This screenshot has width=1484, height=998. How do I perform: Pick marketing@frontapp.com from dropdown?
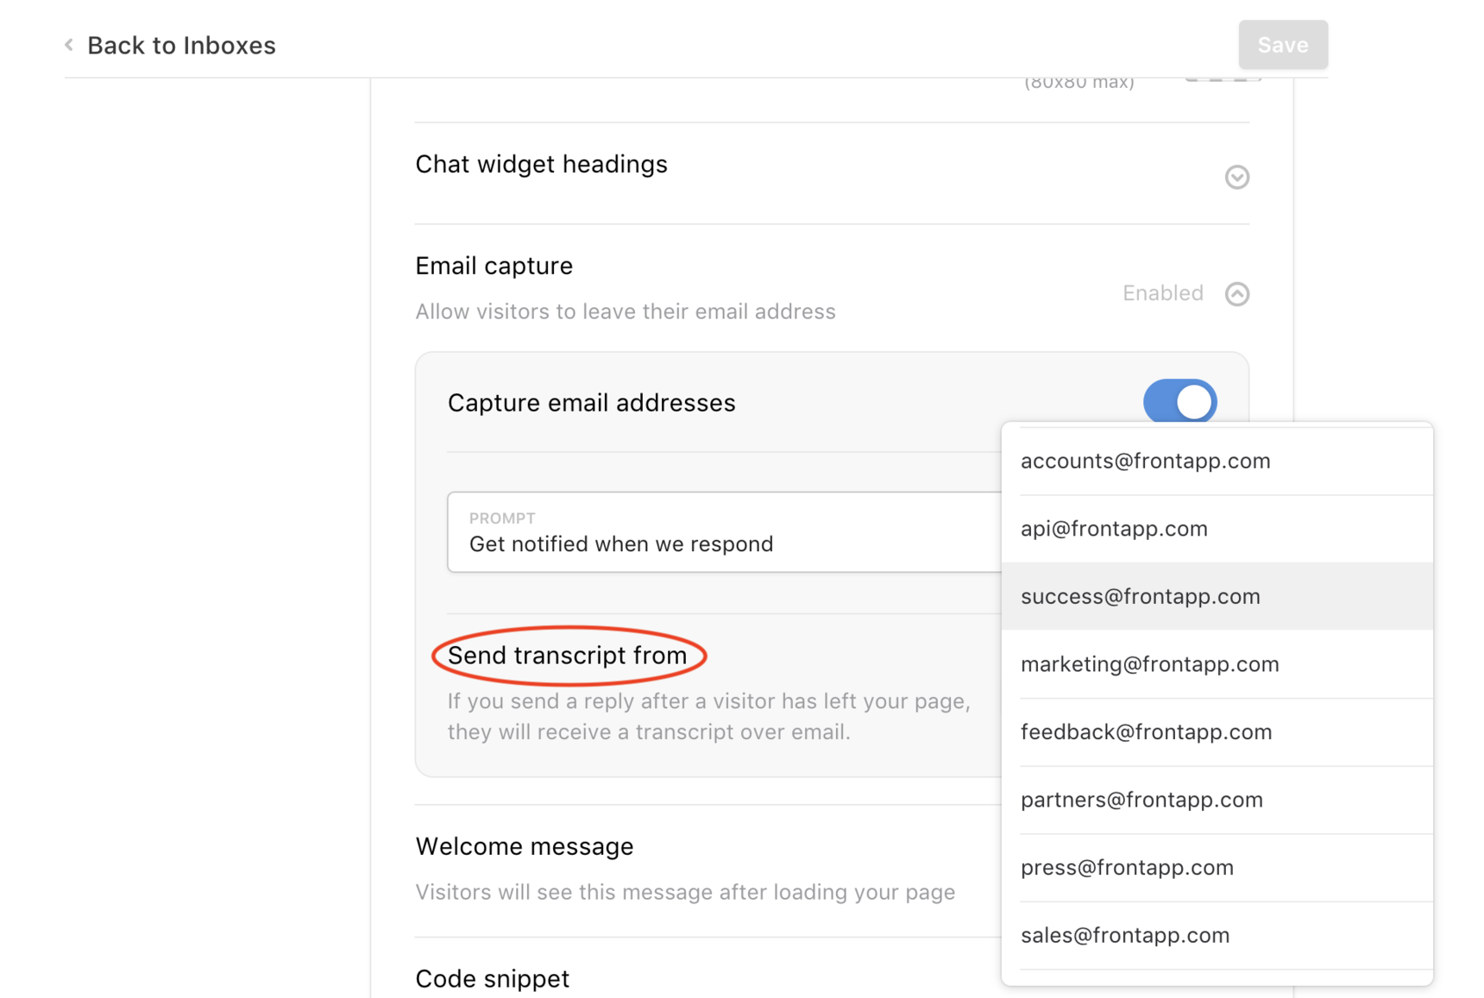[1217, 664]
